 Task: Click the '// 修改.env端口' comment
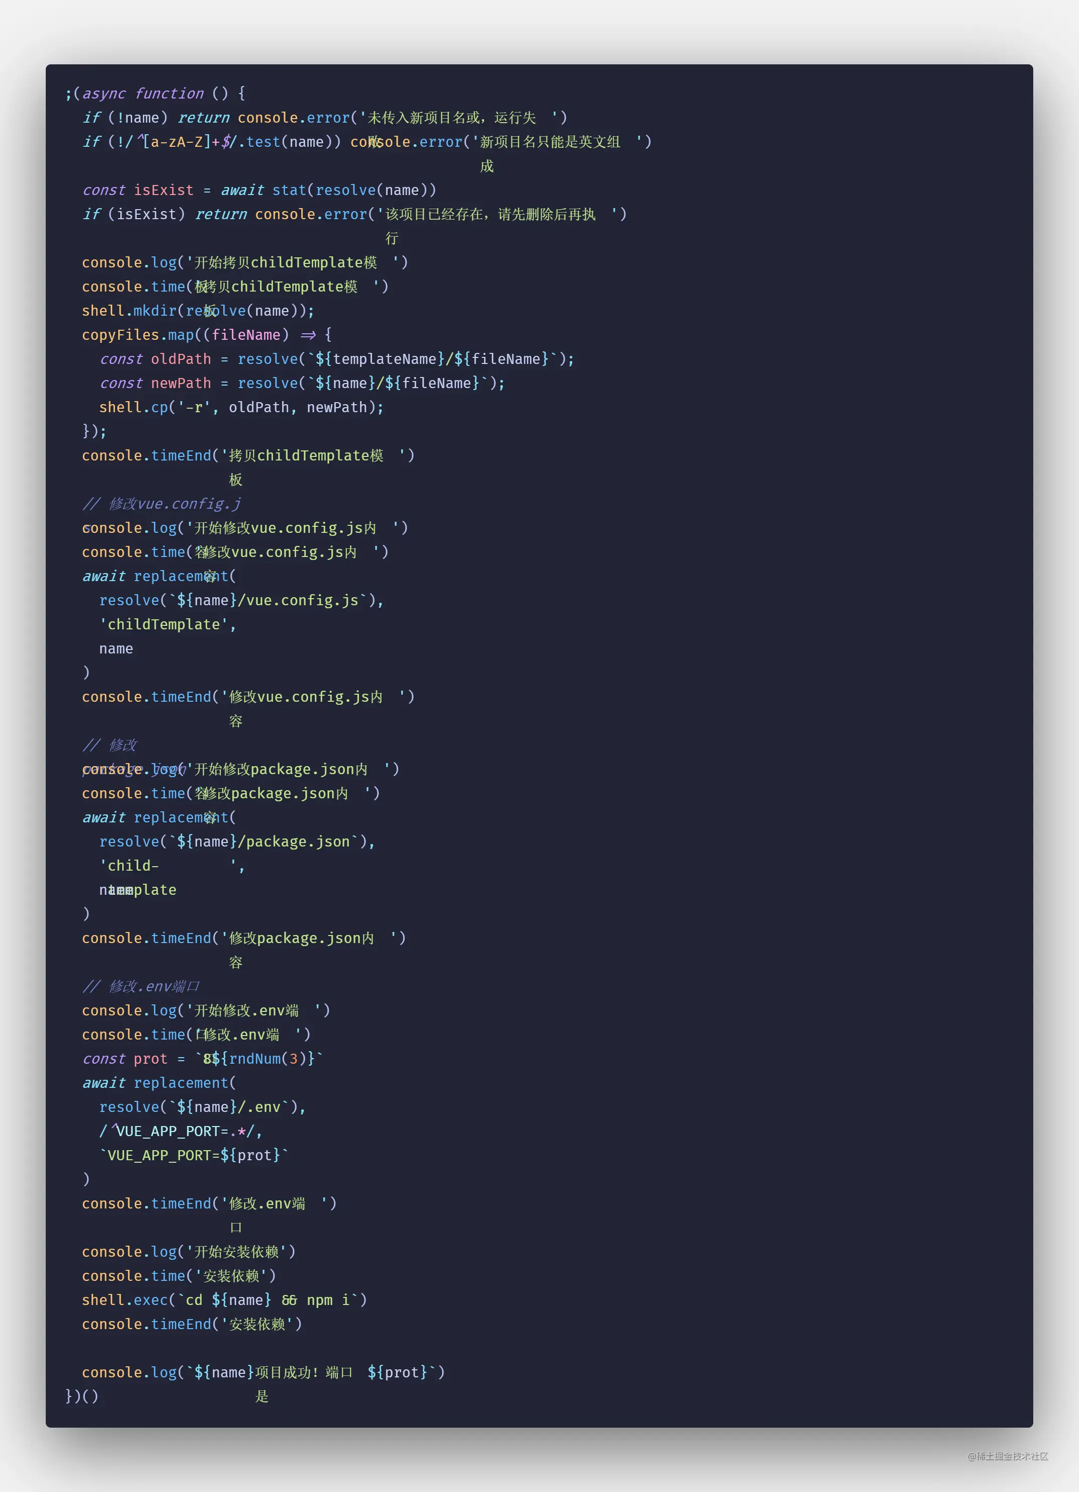141,986
